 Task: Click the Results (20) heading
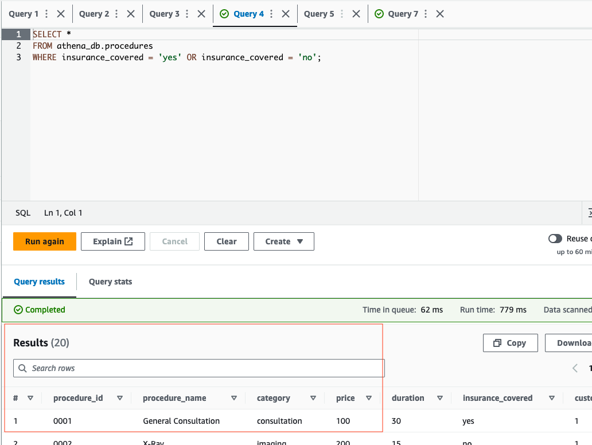tap(41, 343)
